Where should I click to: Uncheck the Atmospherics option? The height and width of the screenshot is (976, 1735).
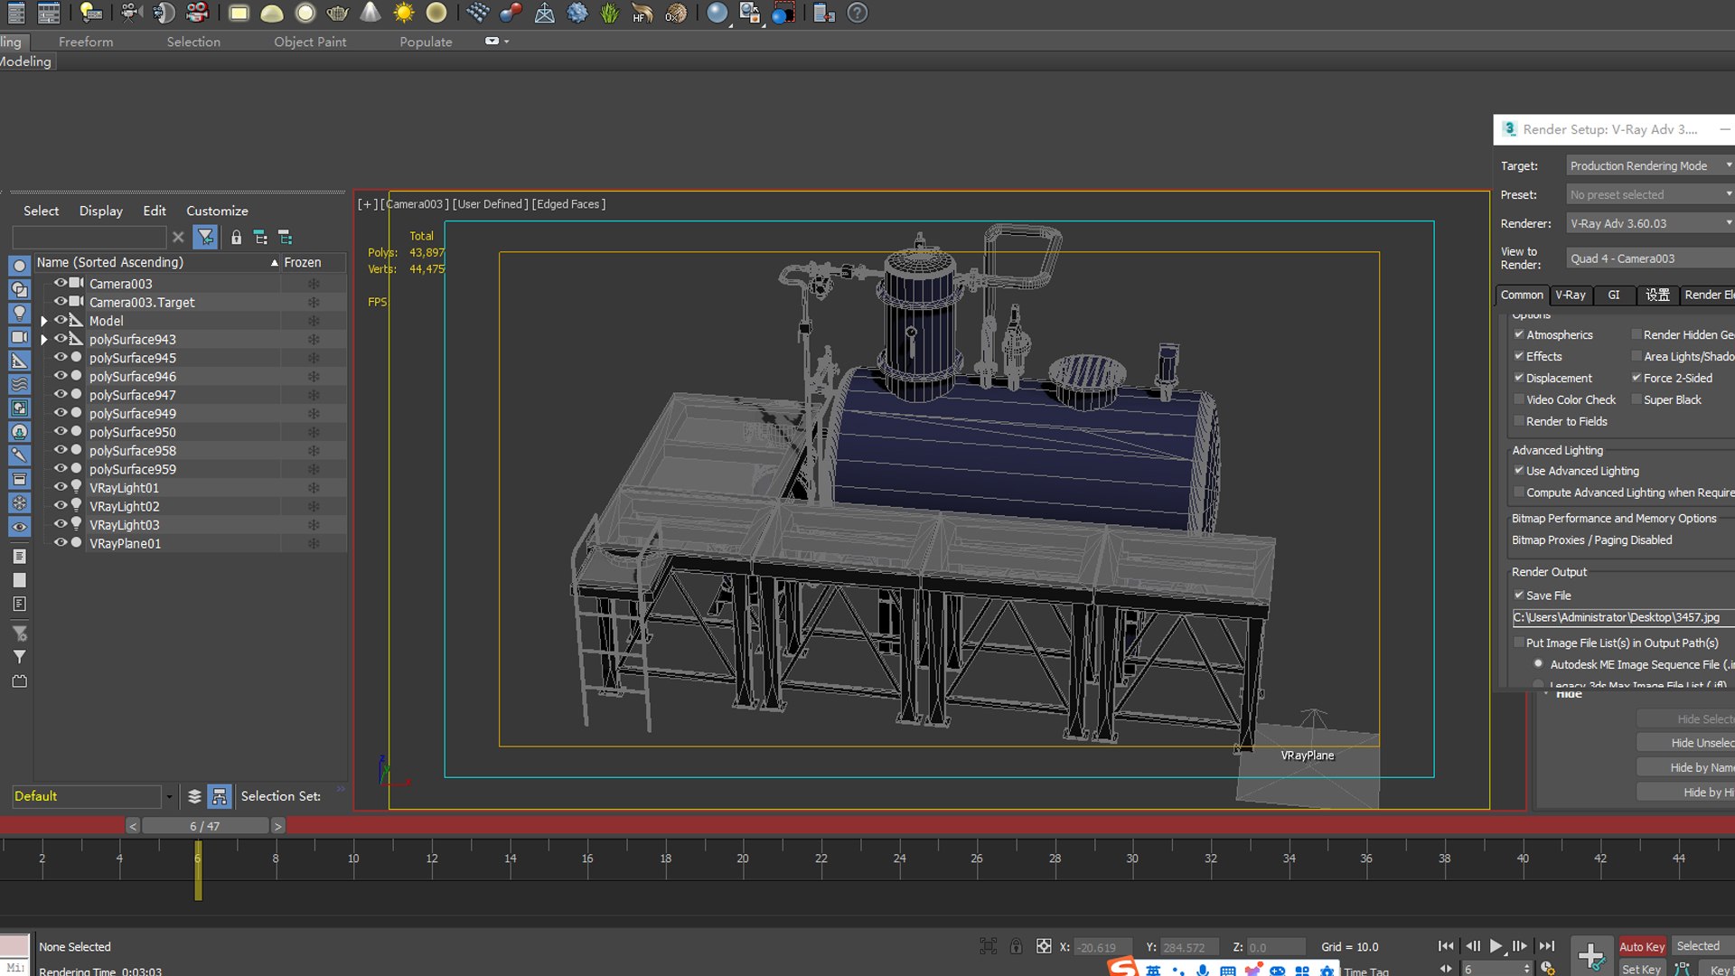(x=1519, y=334)
